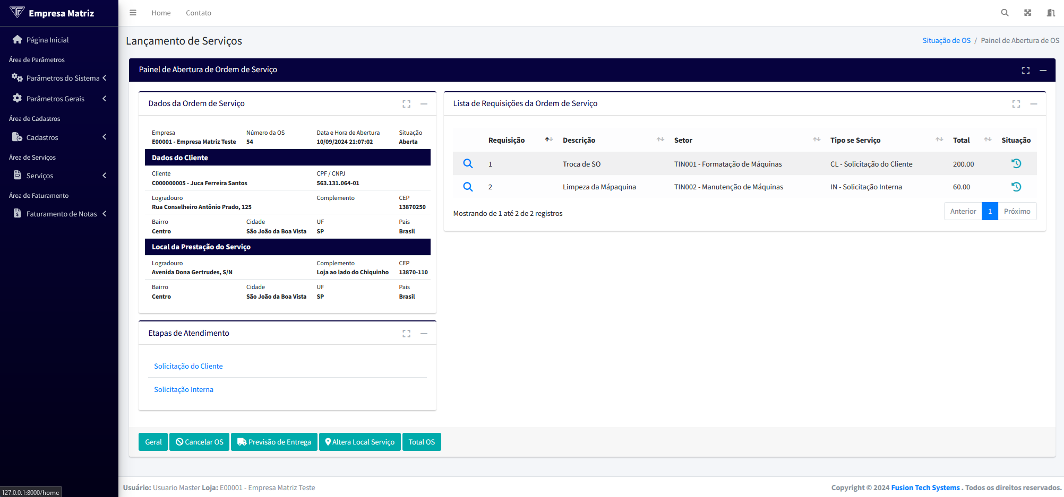
Task: Expand Serviços sidebar menu
Action: click(x=59, y=176)
